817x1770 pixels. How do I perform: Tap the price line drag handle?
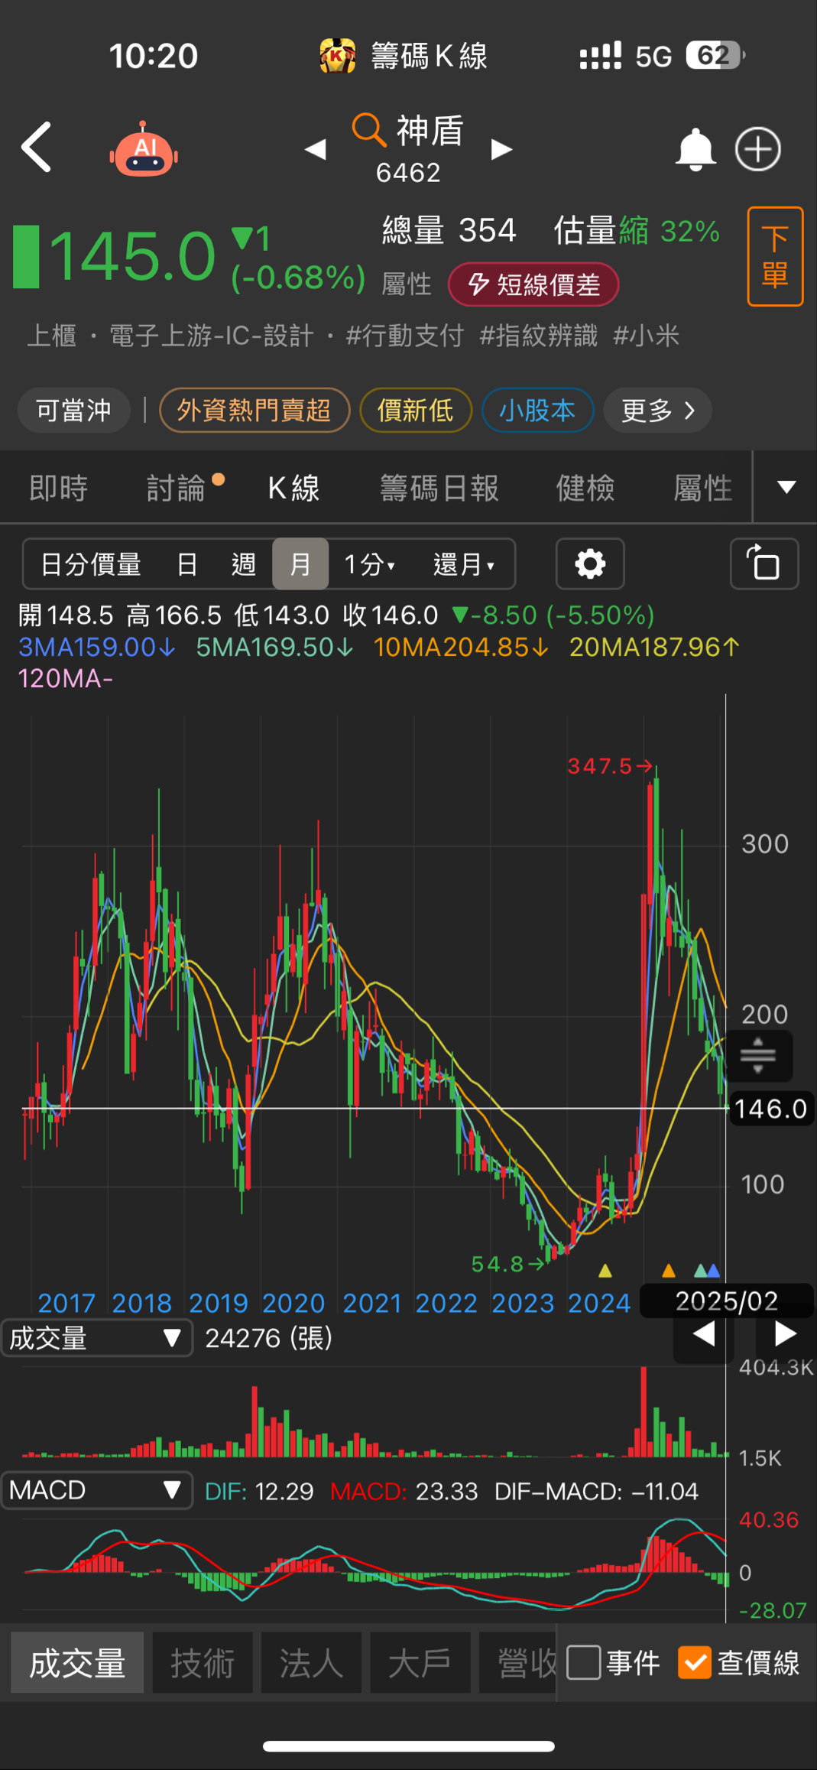click(758, 1056)
